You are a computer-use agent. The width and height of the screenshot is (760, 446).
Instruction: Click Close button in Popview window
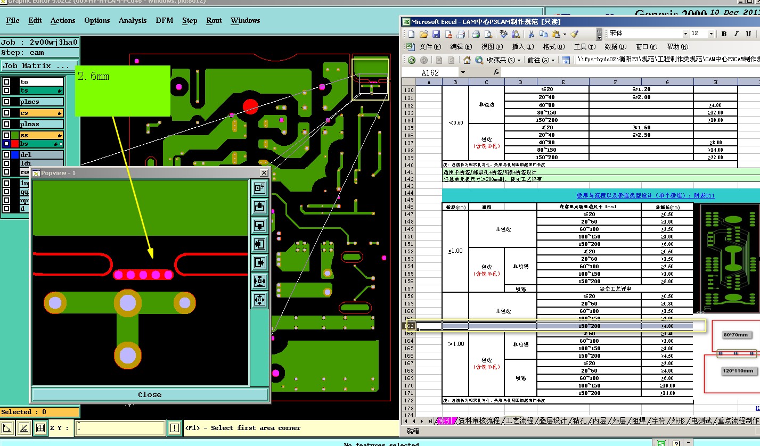[x=150, y=394]
